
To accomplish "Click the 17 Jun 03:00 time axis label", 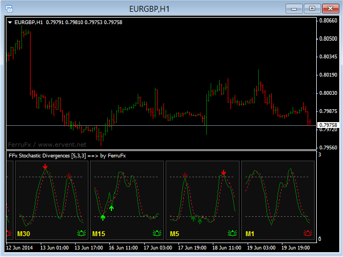I will point(158,248).
